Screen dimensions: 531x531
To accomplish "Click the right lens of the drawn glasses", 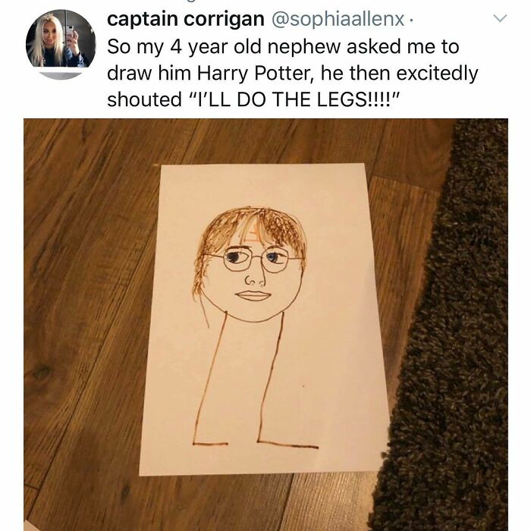I will click(275, 259).
